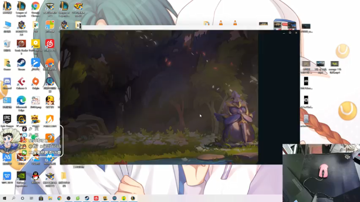Viewport: 360px width, 202px height.
Task: Open the user folder icon on desktop
Action: 7,63
